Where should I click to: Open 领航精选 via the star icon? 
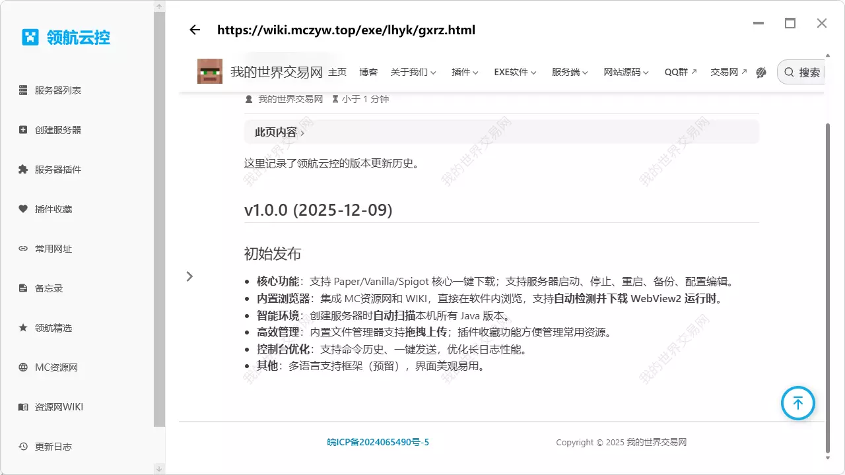pyautogui.click(x=22, y=328)
